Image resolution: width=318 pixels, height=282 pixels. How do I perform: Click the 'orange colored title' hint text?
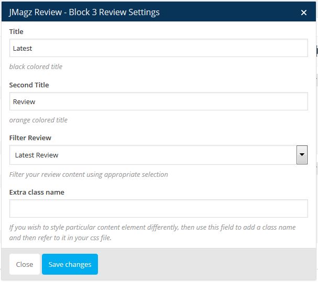(38, 120)
